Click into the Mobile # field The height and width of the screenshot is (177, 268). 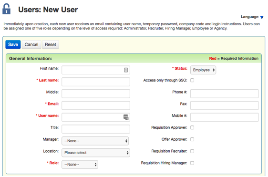point(225,117)
